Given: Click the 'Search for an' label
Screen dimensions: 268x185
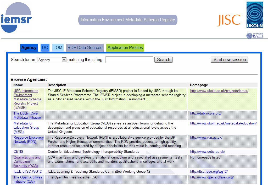Looking at the screenshot, I should tap(23, 59).
